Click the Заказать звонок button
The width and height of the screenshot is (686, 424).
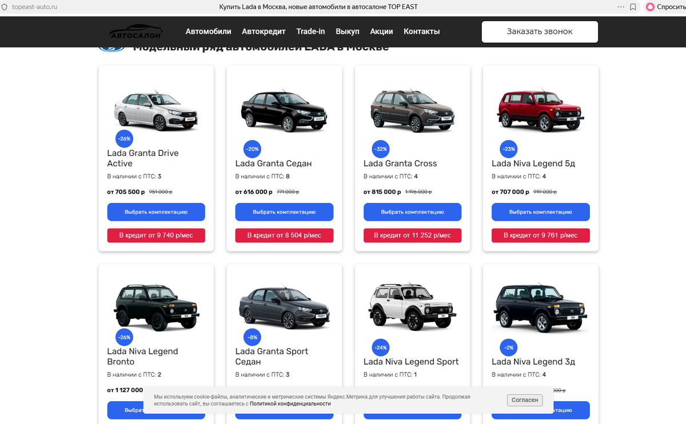(x=540, y=31)
